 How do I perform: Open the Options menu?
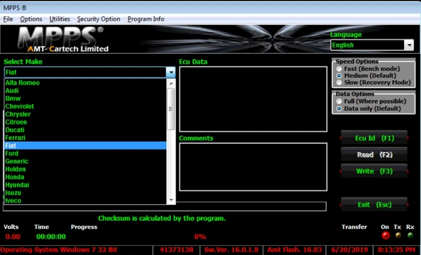click(x=31, y=19)
